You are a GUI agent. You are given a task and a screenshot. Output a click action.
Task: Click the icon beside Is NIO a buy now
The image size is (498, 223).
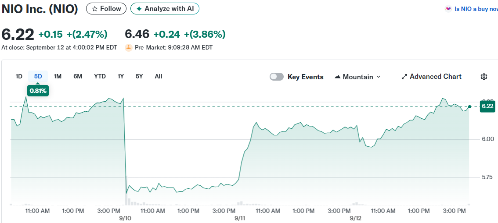point(448,9)
